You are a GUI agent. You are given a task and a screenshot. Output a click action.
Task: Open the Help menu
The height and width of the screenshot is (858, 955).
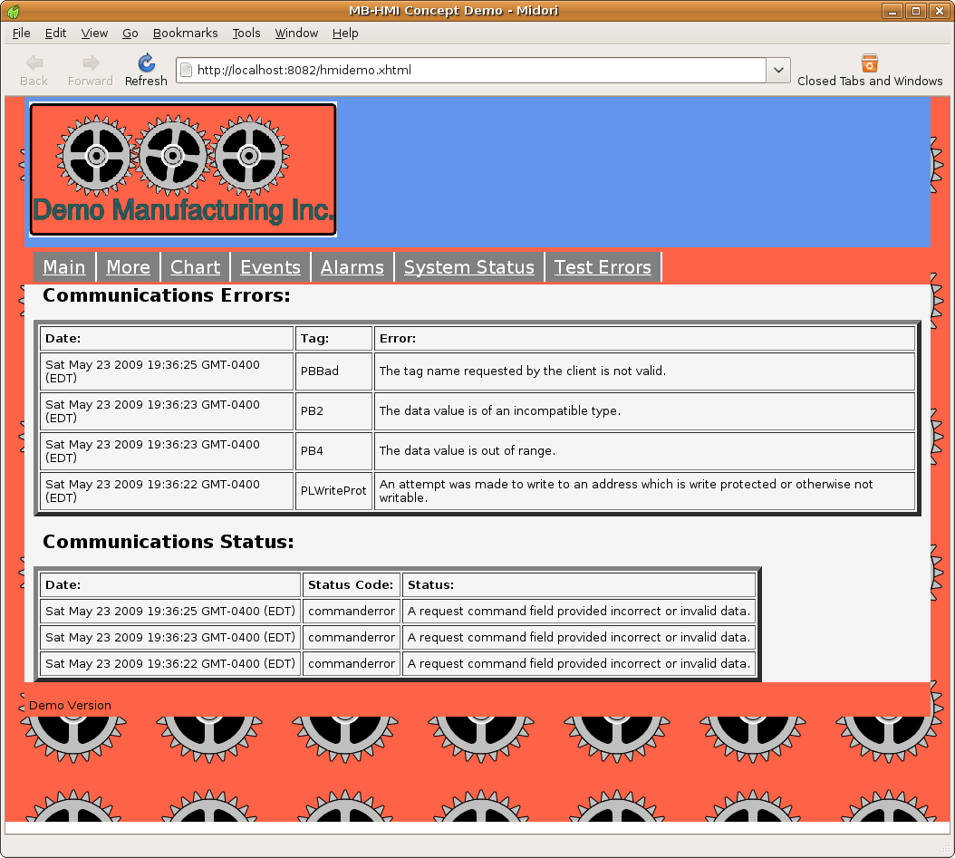pos(345,33)
